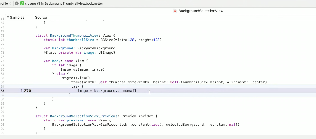Click the Source column header
Viewport: 316px width, 139px height.
pos(41,18)
